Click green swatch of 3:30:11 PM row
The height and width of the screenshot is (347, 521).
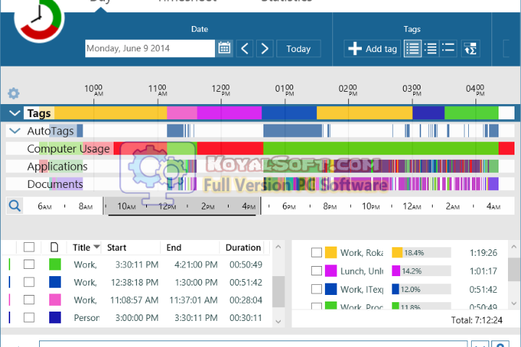(55, 265)
